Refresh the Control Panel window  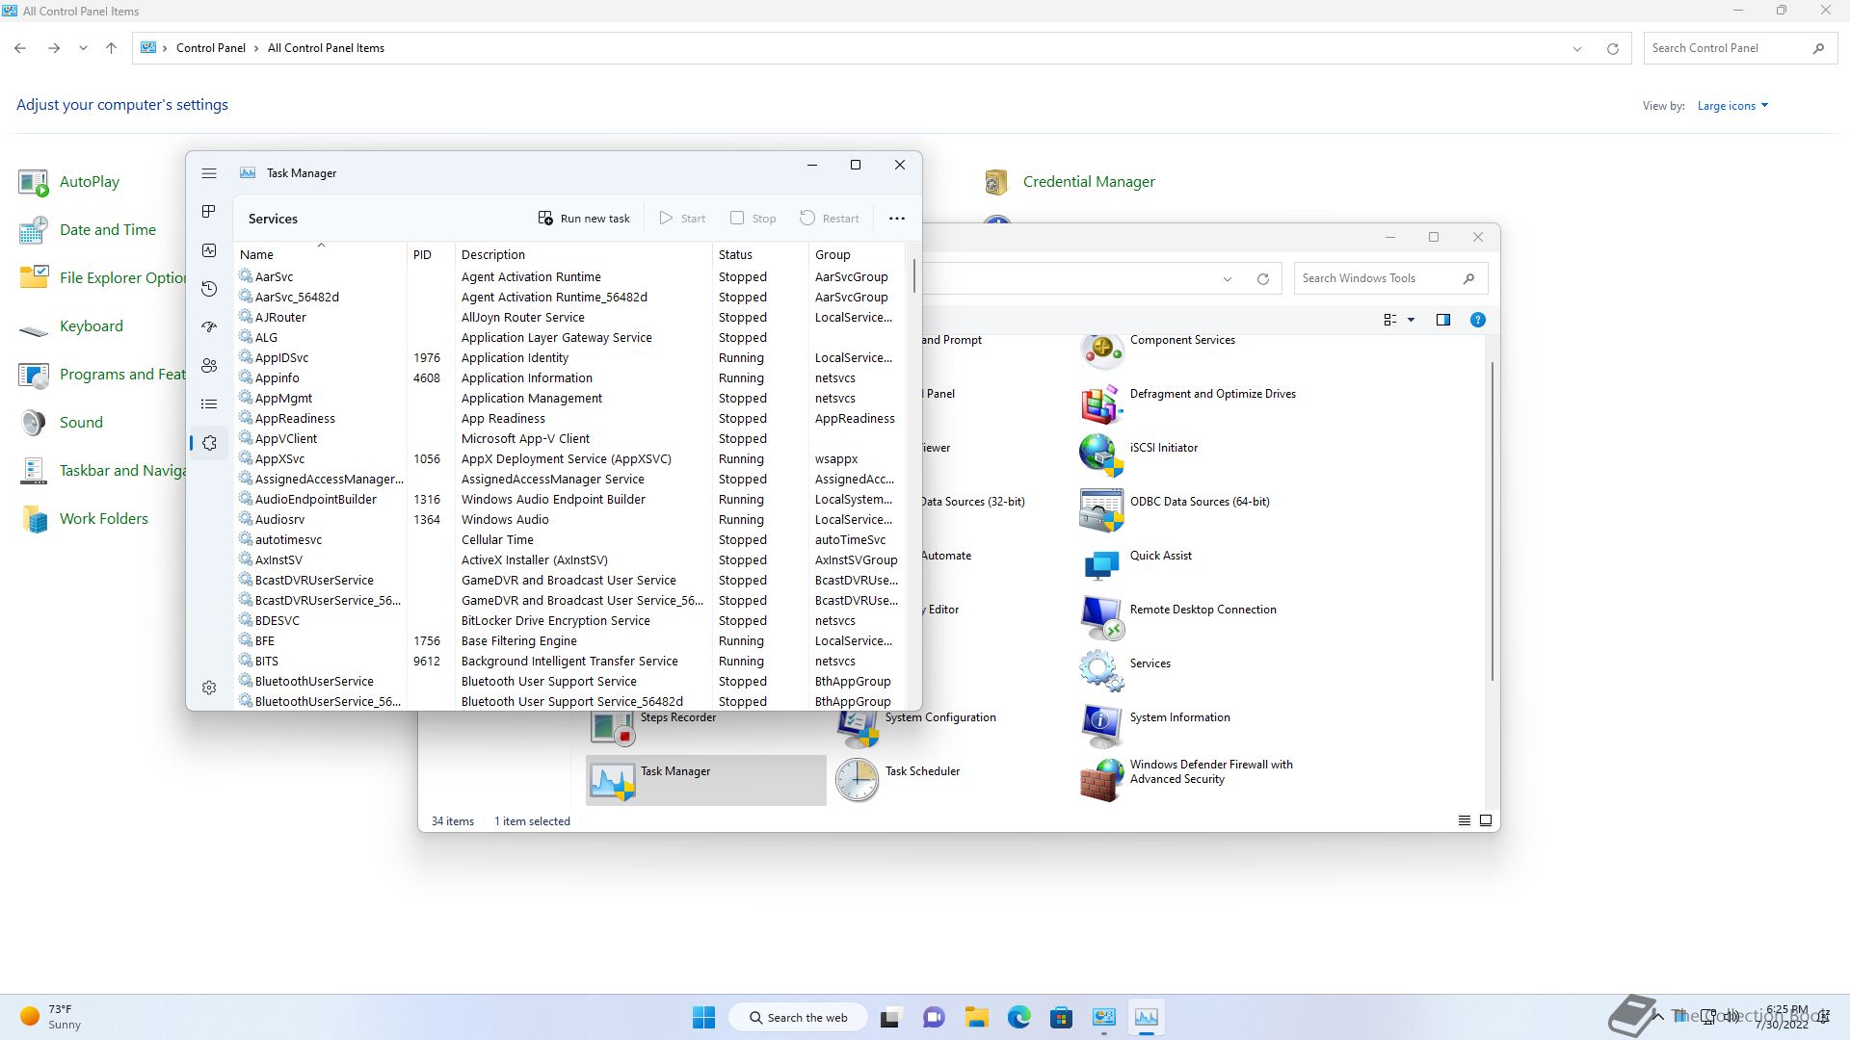[1612, 48]
